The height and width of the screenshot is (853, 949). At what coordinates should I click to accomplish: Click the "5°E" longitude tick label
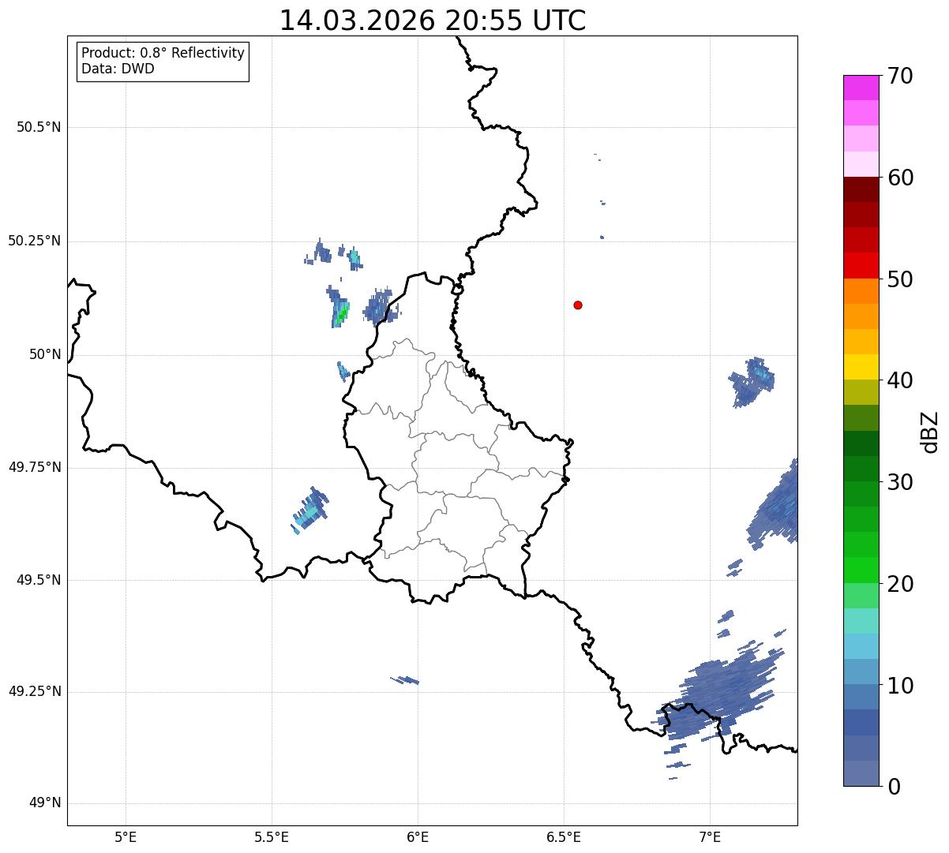point(126,836)
